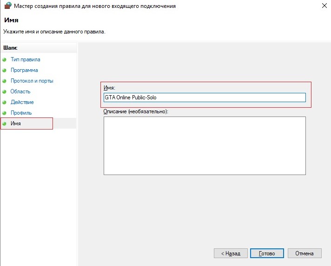Click the '< Назад' button

[231, 253]
